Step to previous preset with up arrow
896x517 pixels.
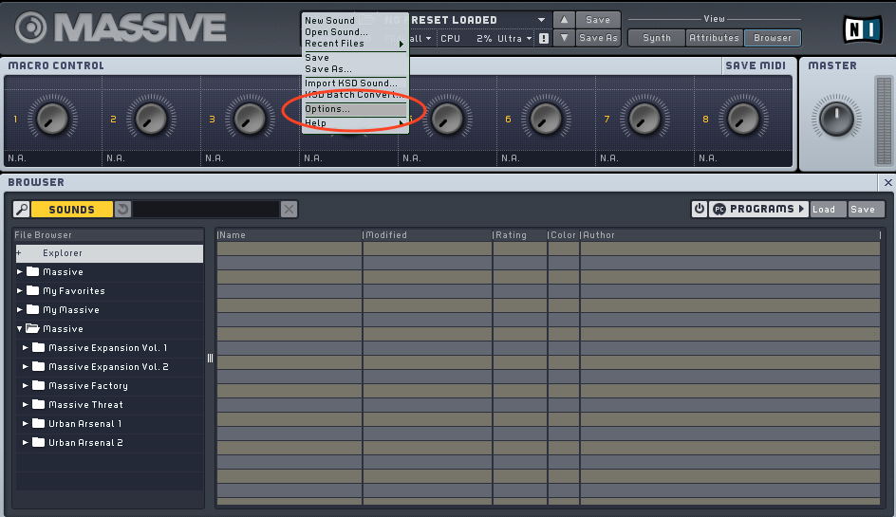pos(564,20)
